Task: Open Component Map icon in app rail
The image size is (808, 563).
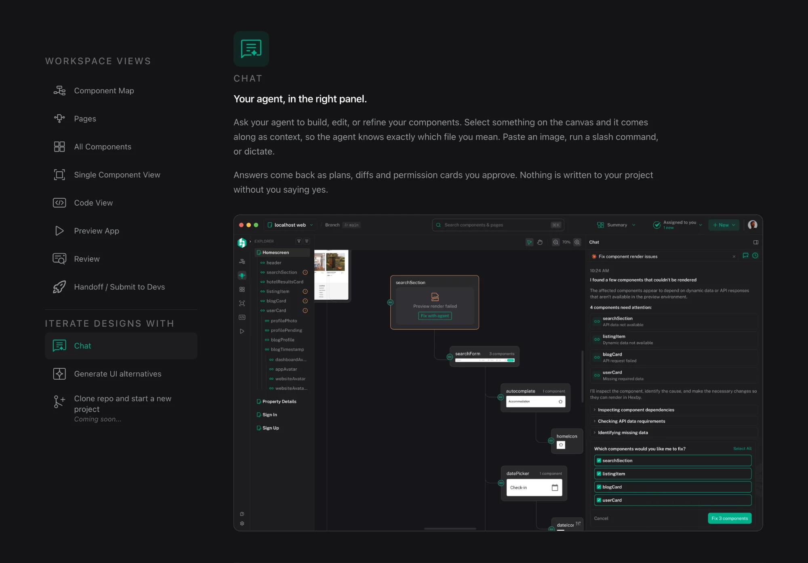Action: (x=242, y=261)
